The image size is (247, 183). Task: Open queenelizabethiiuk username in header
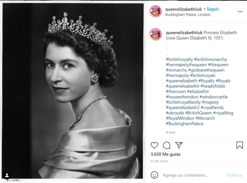pyautogui.click(x=184, y=9)
